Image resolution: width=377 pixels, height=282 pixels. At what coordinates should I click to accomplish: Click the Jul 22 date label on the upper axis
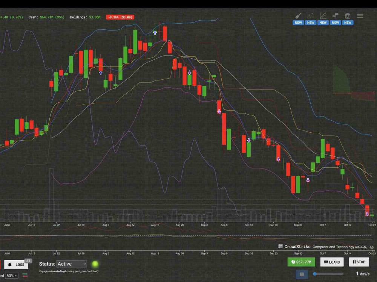pos(56,225)
